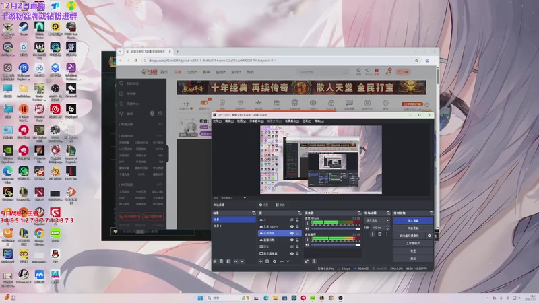Pop out the audio mixer dock

pyautogui.click(x=359, y=213)
